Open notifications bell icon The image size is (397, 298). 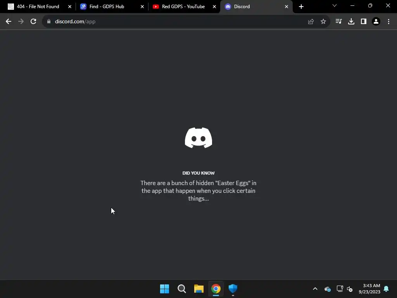[386, 289]
